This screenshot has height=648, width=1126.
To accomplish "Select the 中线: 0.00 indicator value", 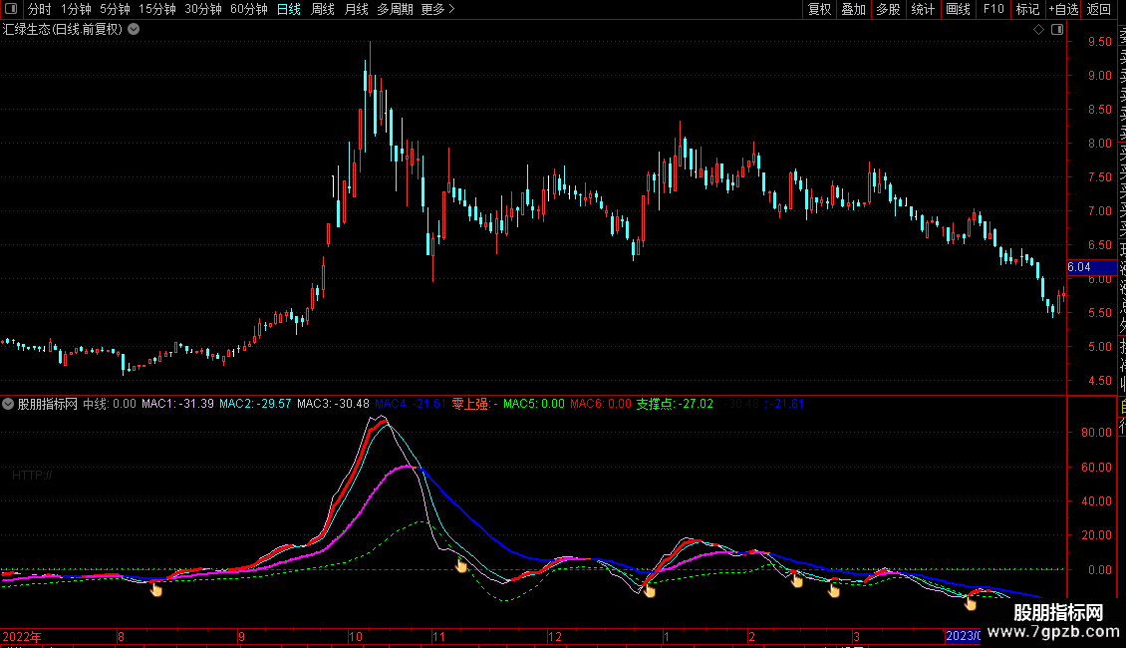I will pyautogui.click(x=110, y=404).
